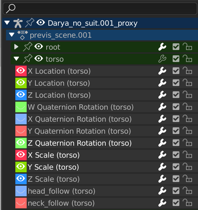
Task: Toggle modifiers wrench for root group
Action: point(162,47)
